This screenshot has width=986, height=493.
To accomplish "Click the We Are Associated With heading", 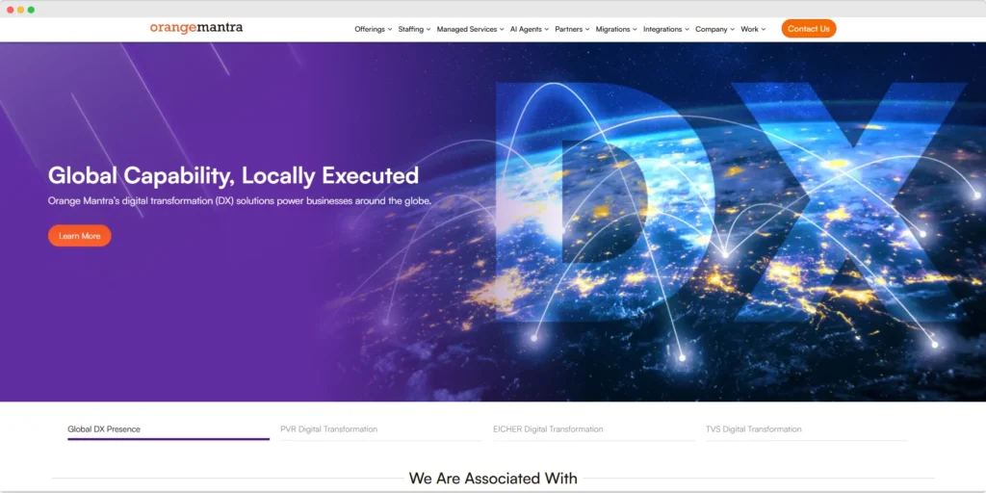I will (x=493, y=478).
